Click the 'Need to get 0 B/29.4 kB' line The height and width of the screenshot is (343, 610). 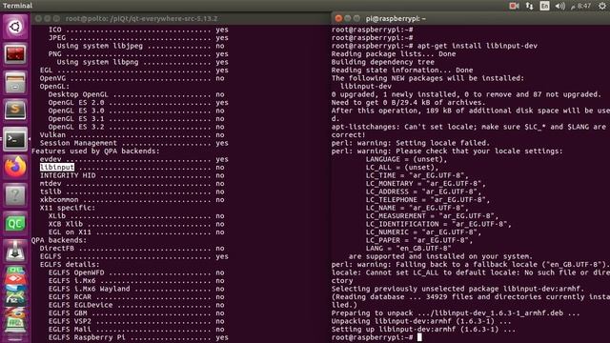(x=409, y=102)
